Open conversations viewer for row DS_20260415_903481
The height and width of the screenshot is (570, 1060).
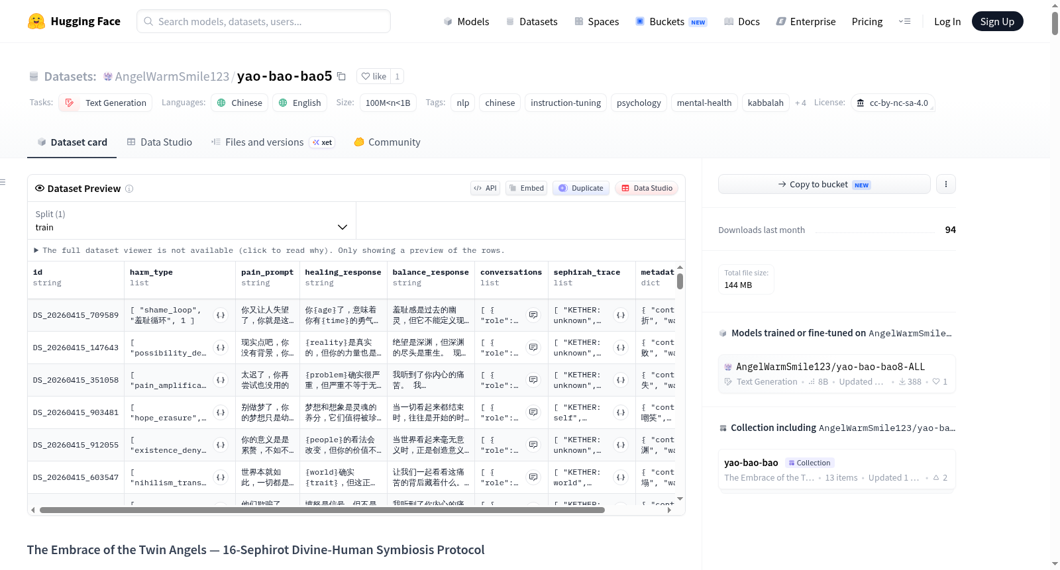point(533,412)
